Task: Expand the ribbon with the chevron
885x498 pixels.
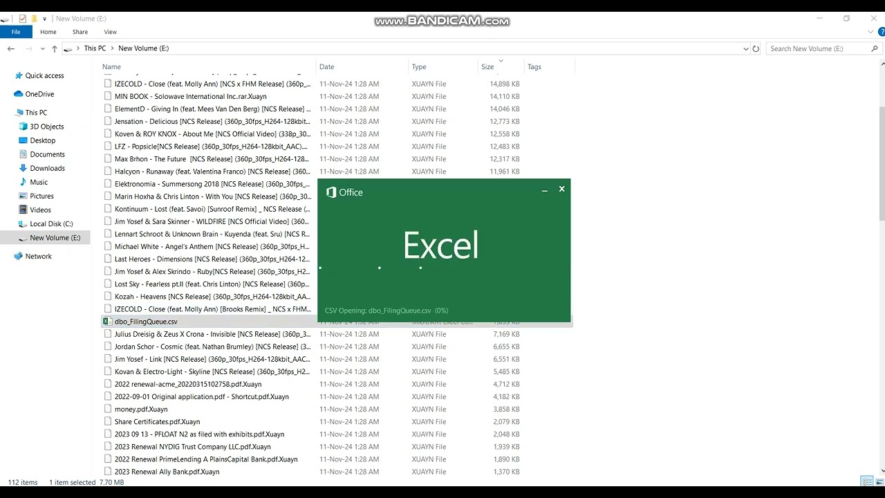Action: click(869, 32)
